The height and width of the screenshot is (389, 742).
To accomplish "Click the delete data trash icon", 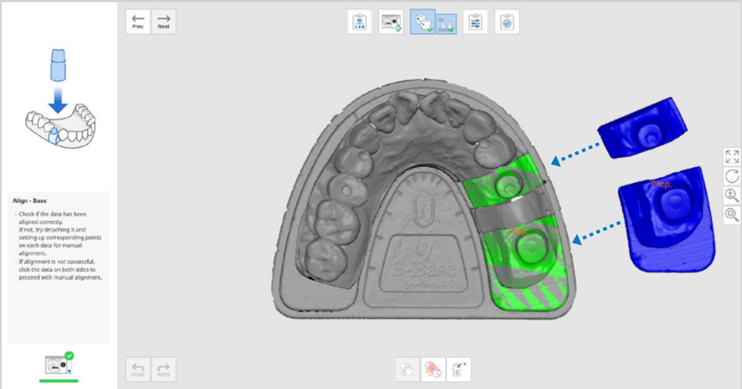I will [459, 369].
